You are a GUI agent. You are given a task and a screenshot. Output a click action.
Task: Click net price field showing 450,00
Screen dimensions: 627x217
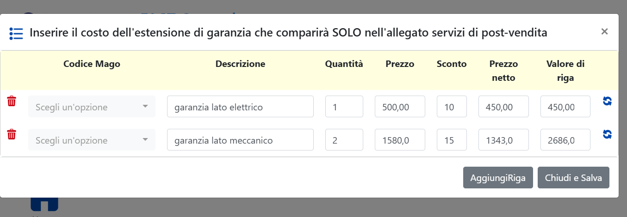[x=503, y=107]
